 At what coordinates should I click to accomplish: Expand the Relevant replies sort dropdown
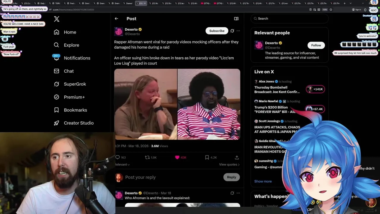pos(122,164)
